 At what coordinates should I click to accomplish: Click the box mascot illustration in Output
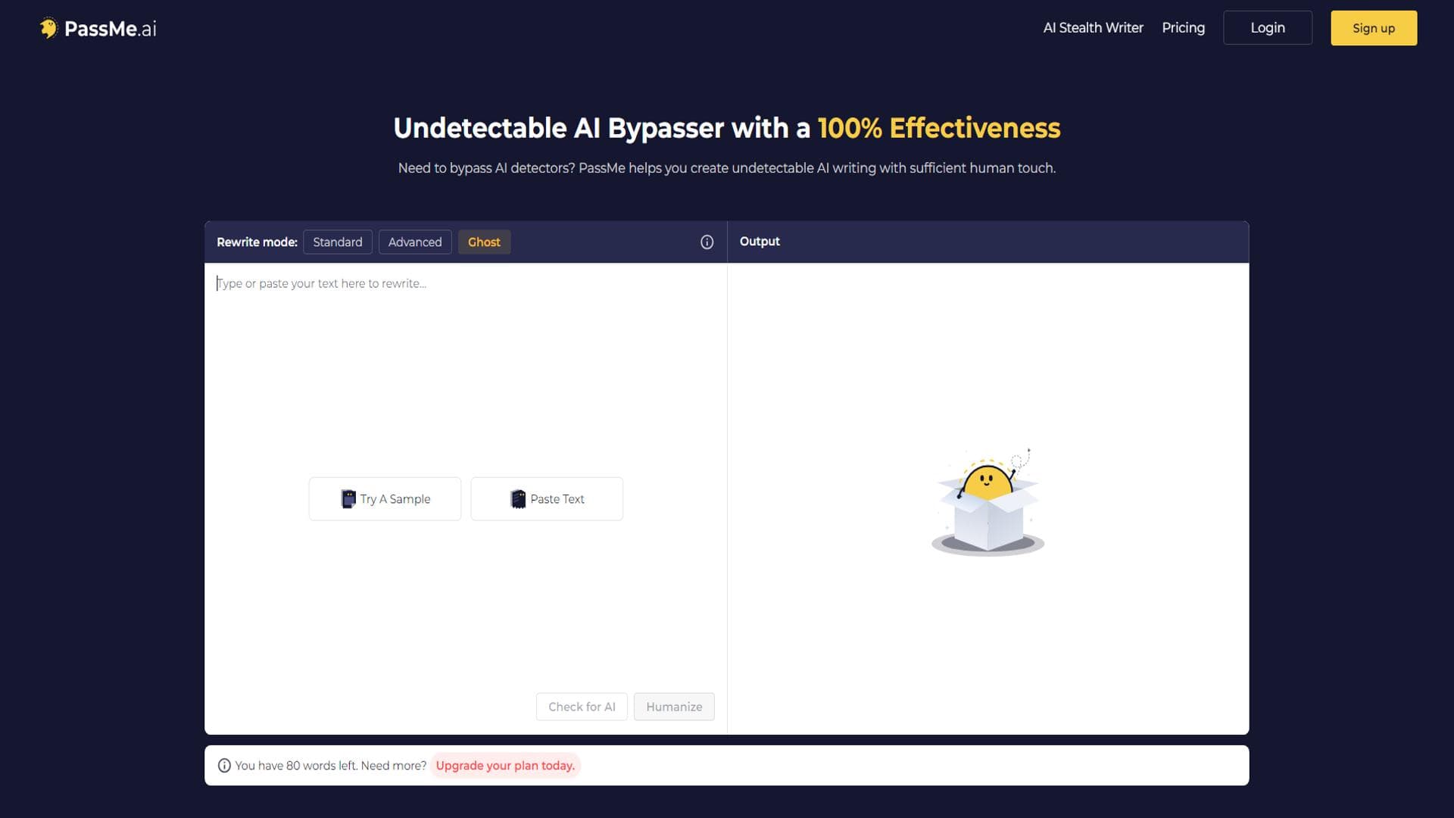coord(988,502)
